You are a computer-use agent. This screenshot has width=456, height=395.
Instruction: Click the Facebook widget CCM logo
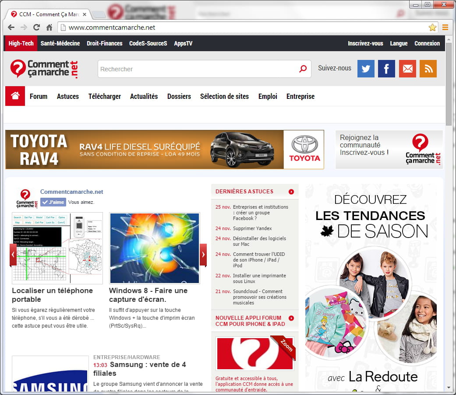[27, 199]
